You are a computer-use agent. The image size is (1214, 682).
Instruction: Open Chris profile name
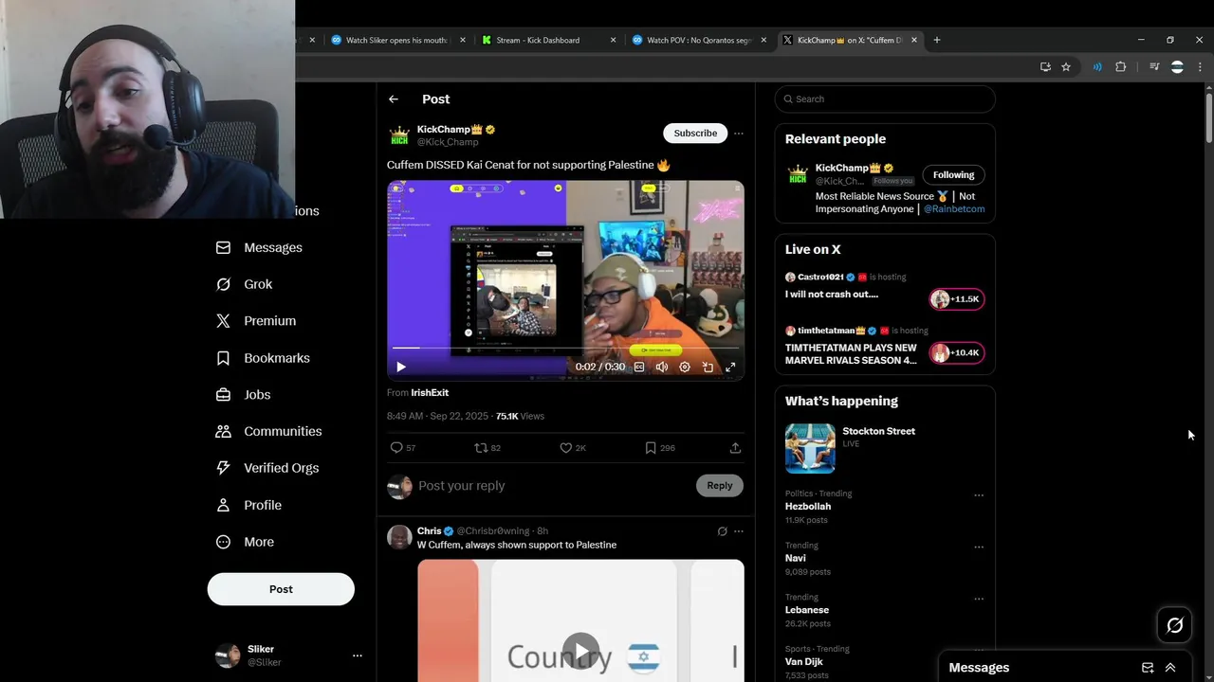pos(429,531)
